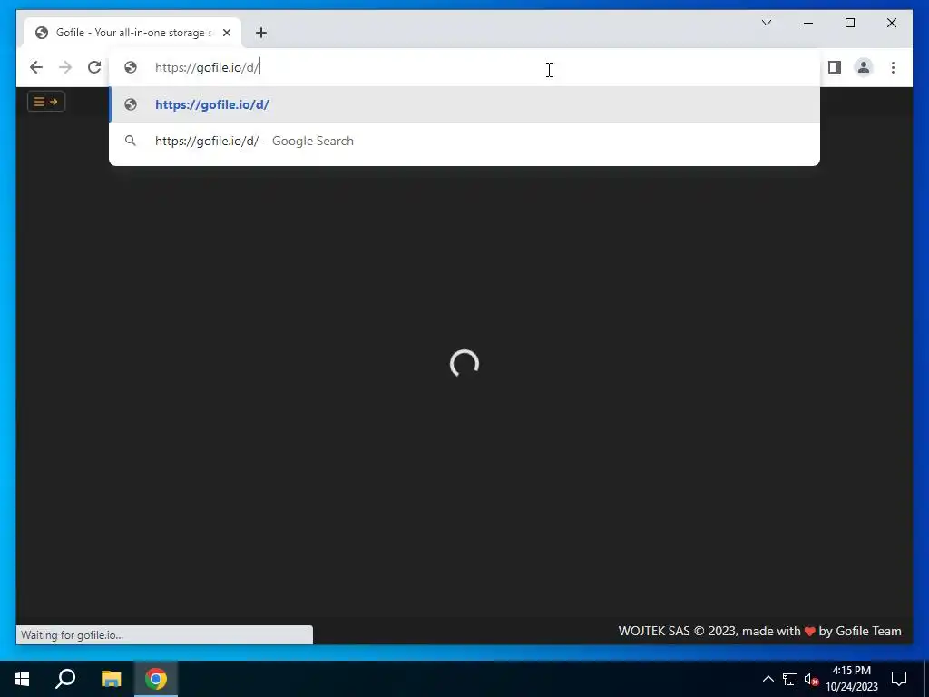Maximize the Chrome window
This screenshot has width=929, height=697.
click(849, 23)
